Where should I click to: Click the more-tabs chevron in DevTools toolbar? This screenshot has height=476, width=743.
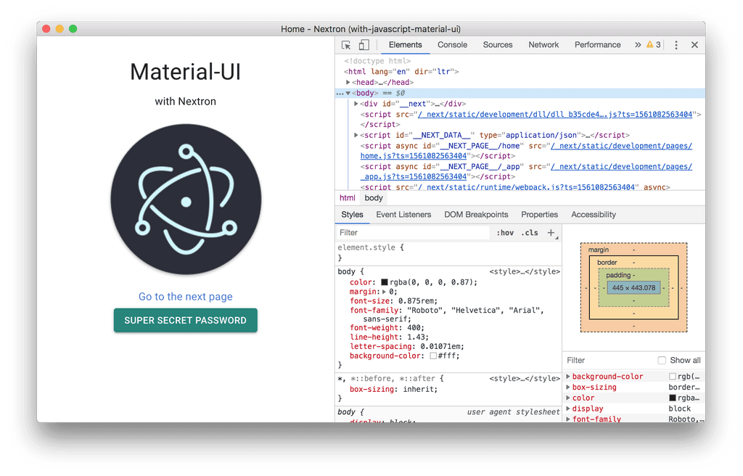point(636,44)
